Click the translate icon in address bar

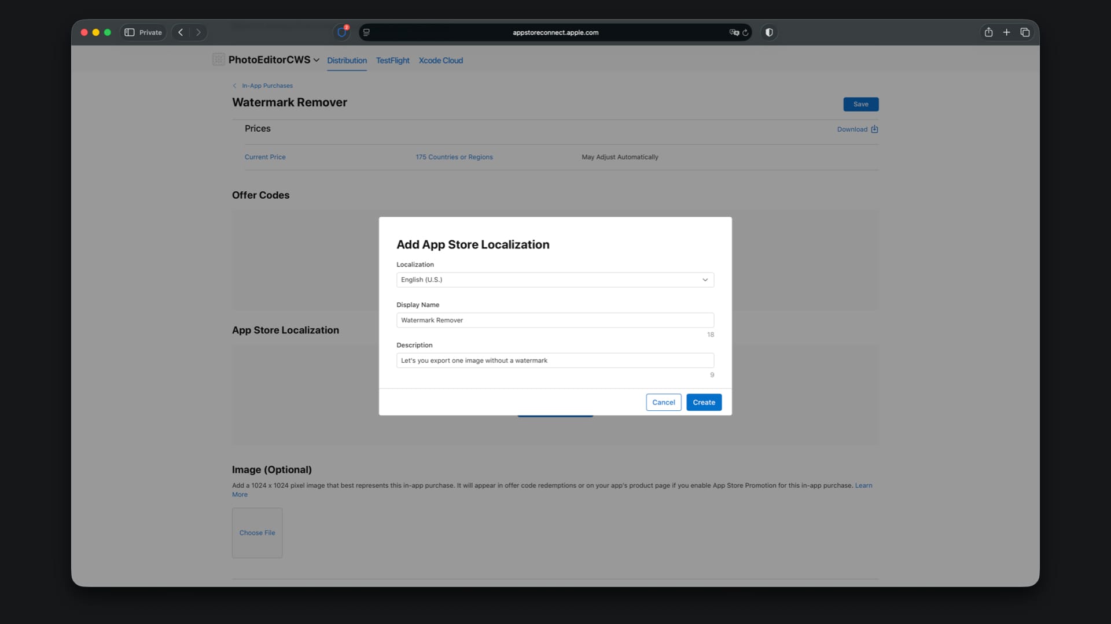click(734, 32)
